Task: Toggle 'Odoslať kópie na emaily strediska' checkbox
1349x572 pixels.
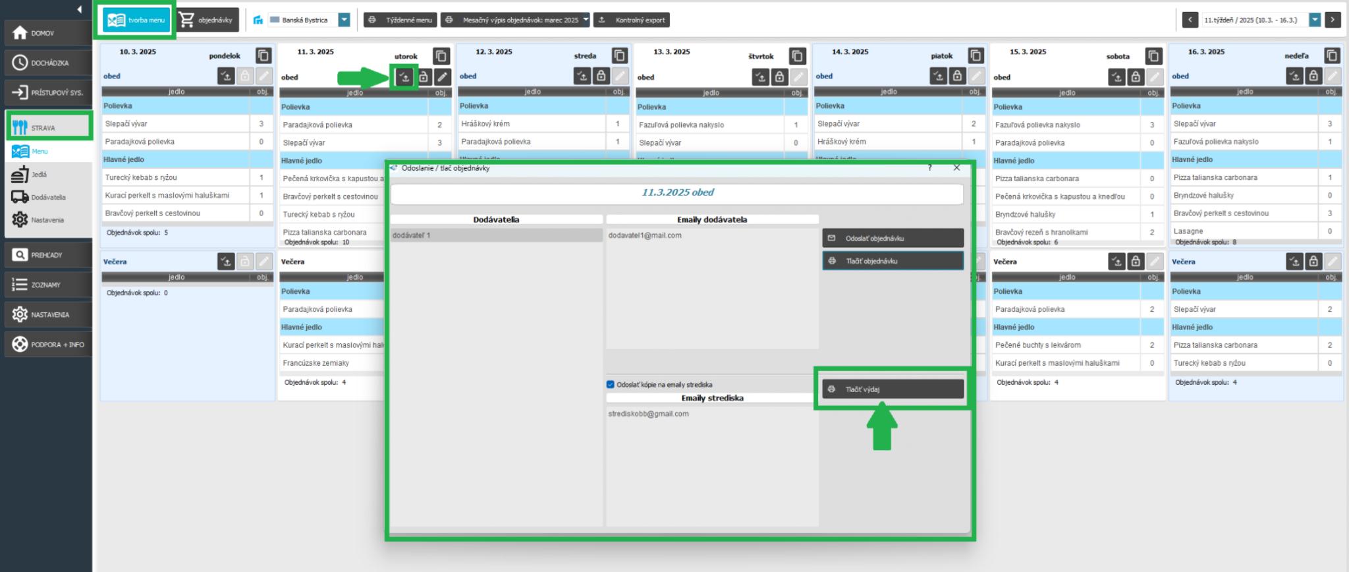Action: pyautogui.click(x=610, y=384)
